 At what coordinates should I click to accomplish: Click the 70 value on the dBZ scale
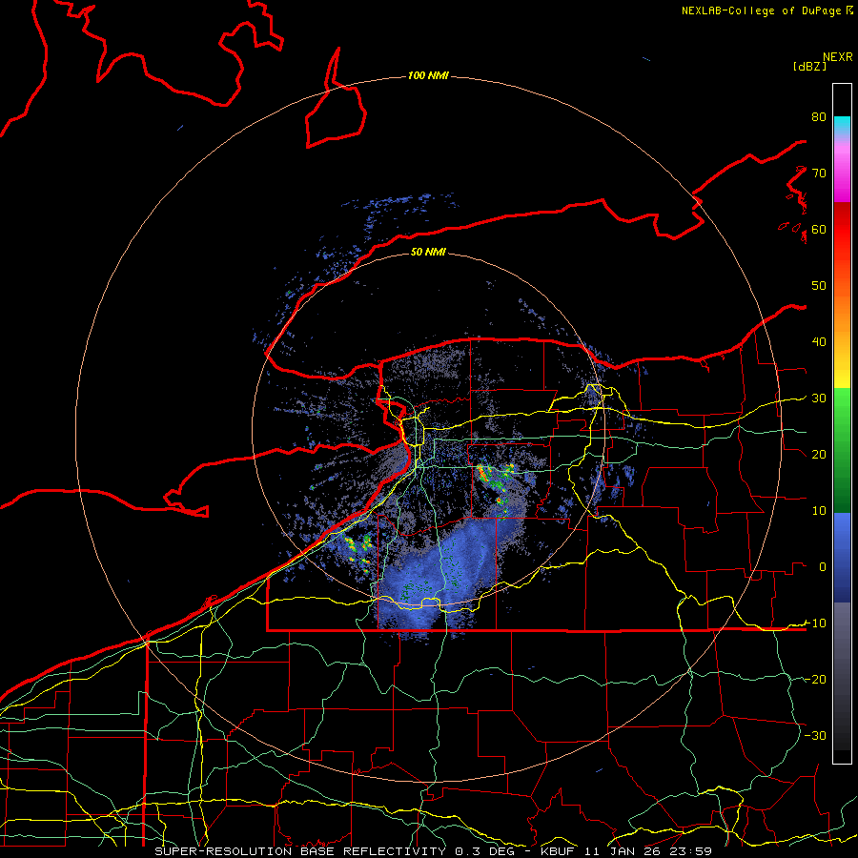(x=819, y=174)
